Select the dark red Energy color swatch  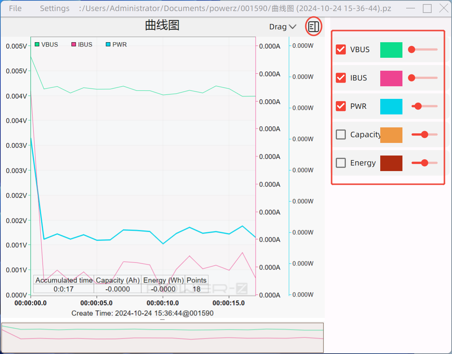(x=391, y=163)
